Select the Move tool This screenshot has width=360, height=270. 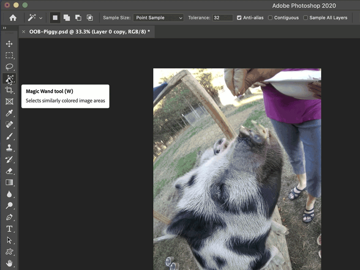[9, 44]
